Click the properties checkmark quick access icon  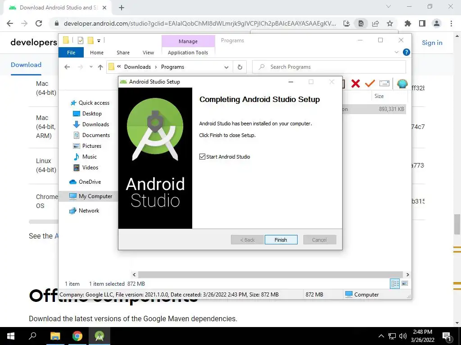click(x=81, y=40)
